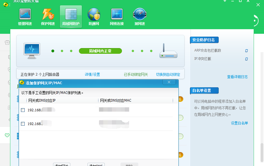Screen dimensions: 264x166
Task: Click the 添加DNS button
Action: 96,165
